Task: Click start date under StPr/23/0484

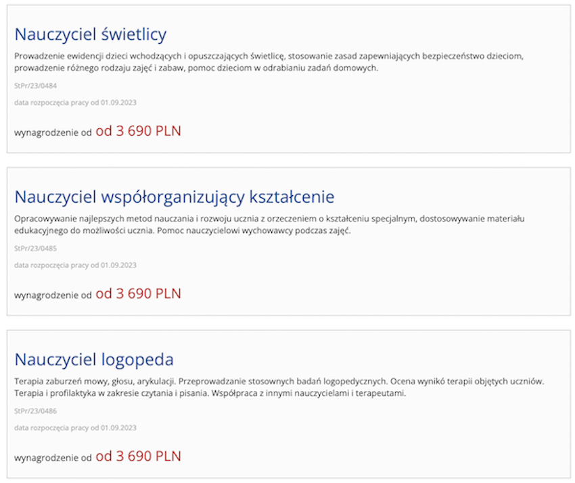Action: (x=75, y=103)
